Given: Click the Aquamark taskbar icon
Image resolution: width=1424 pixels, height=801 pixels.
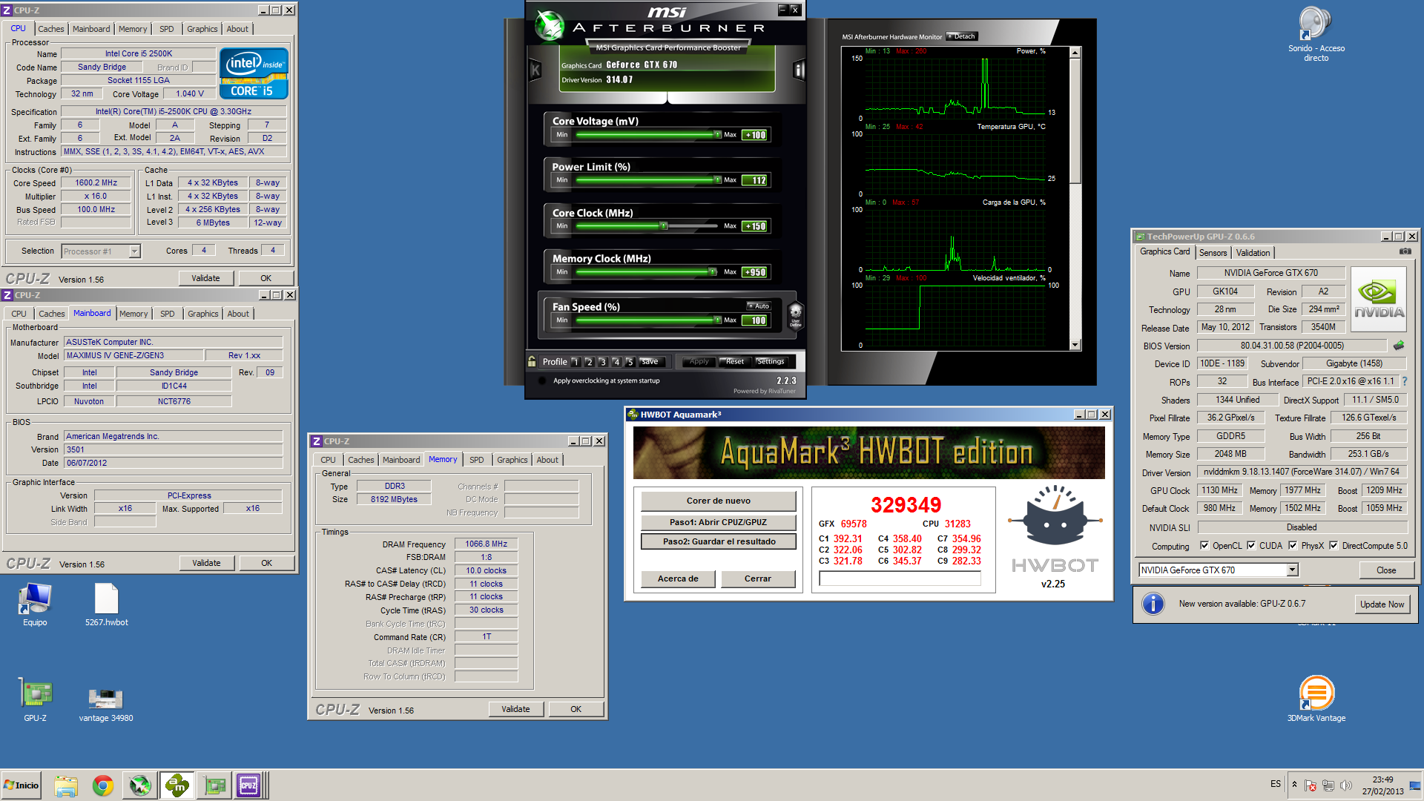Looking at the screenshot, I should point(177,785).
